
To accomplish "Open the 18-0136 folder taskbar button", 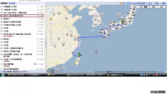I will pyautogui.click(x=56, y=75).
